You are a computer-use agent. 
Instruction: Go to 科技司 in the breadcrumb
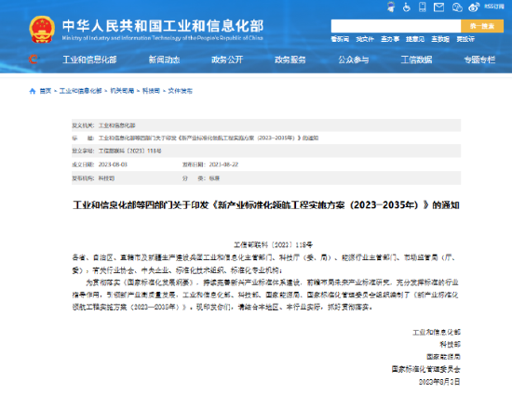point(151,91)
